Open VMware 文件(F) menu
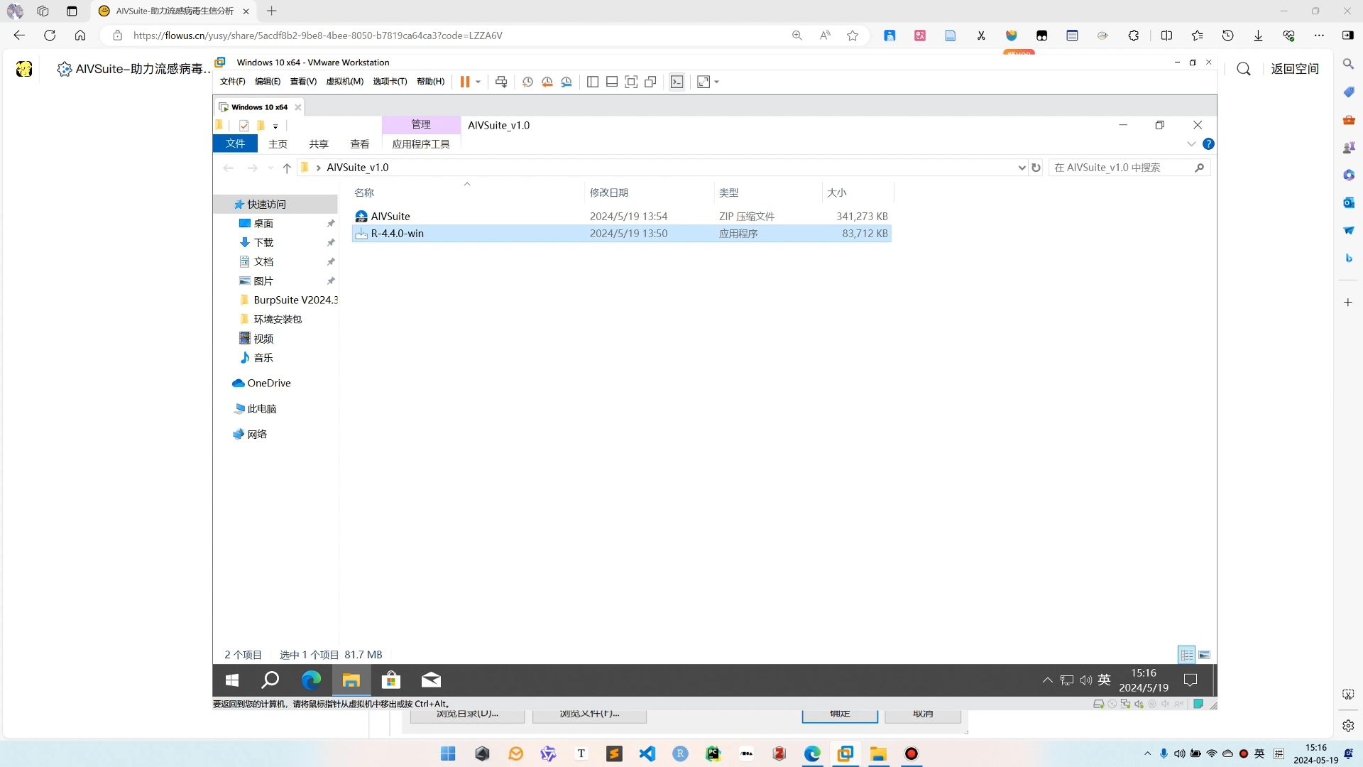 [x=232, y=82]
